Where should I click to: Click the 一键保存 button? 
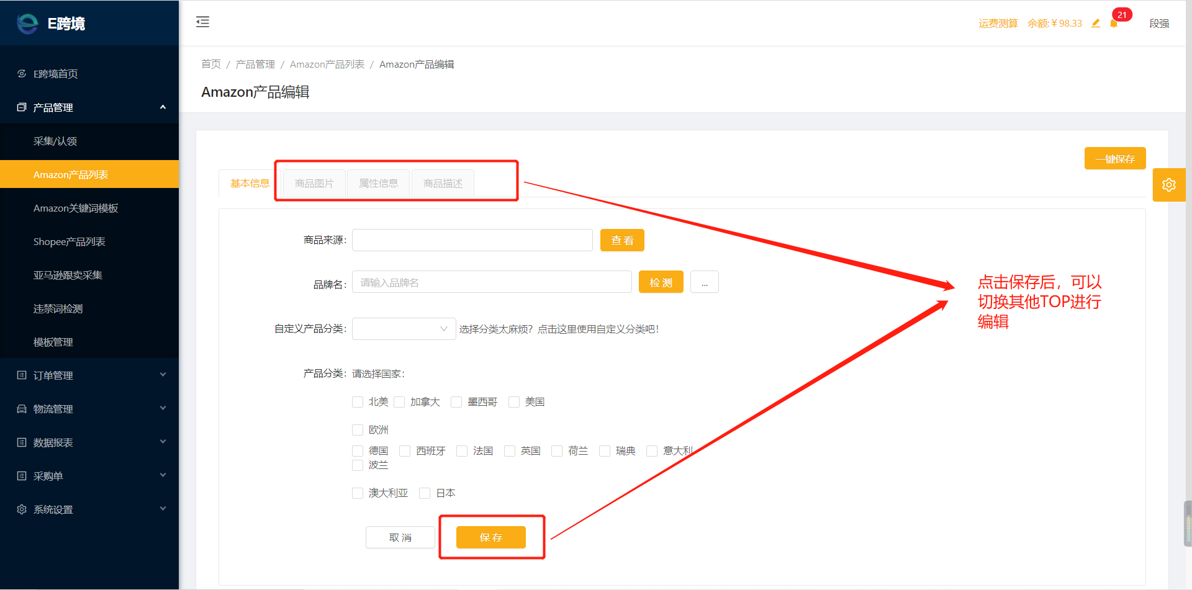1115,159
